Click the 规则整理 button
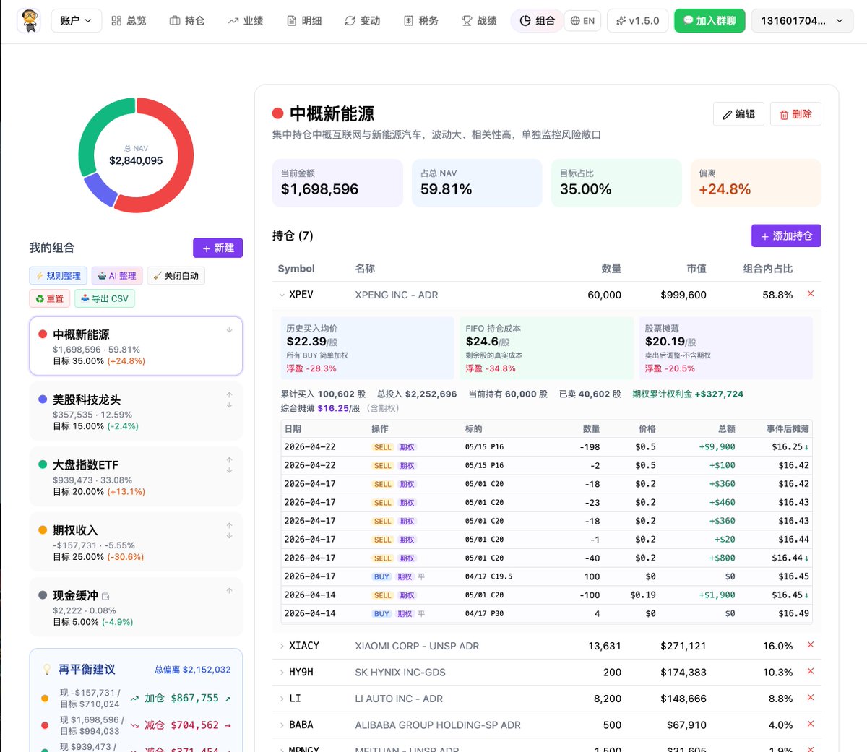 tap(59, 276)
